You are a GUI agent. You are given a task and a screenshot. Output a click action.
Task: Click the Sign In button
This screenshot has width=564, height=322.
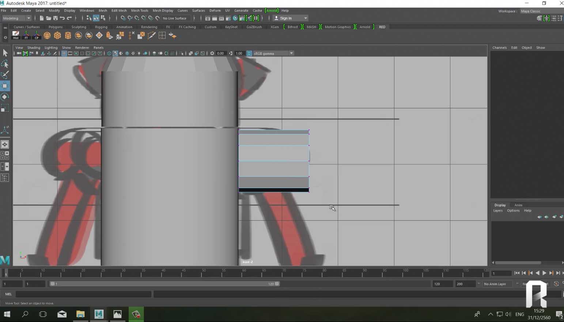286,18
